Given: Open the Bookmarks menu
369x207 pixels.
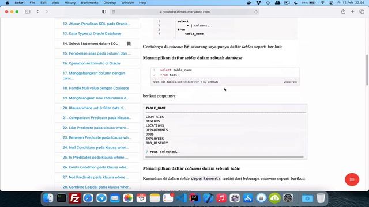Looking at the screenshot, I should [x=89, y=3].
